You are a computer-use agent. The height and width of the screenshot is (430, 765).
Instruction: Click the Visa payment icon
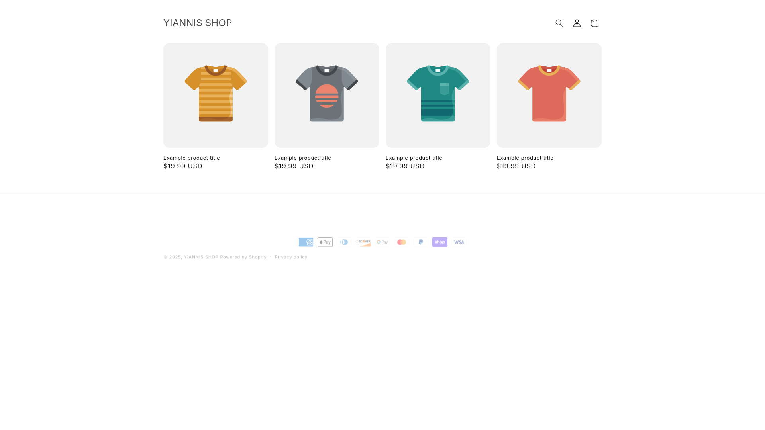459,242
